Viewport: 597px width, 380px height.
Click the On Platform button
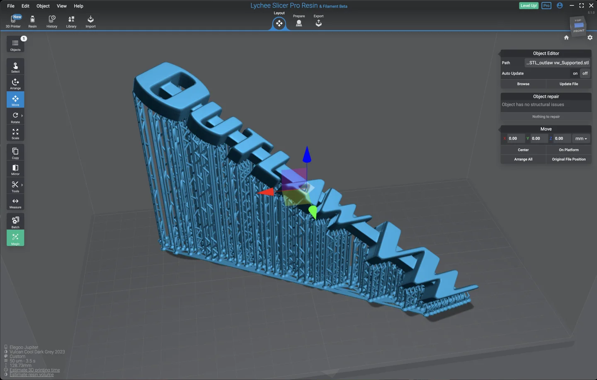click(569, 150)
